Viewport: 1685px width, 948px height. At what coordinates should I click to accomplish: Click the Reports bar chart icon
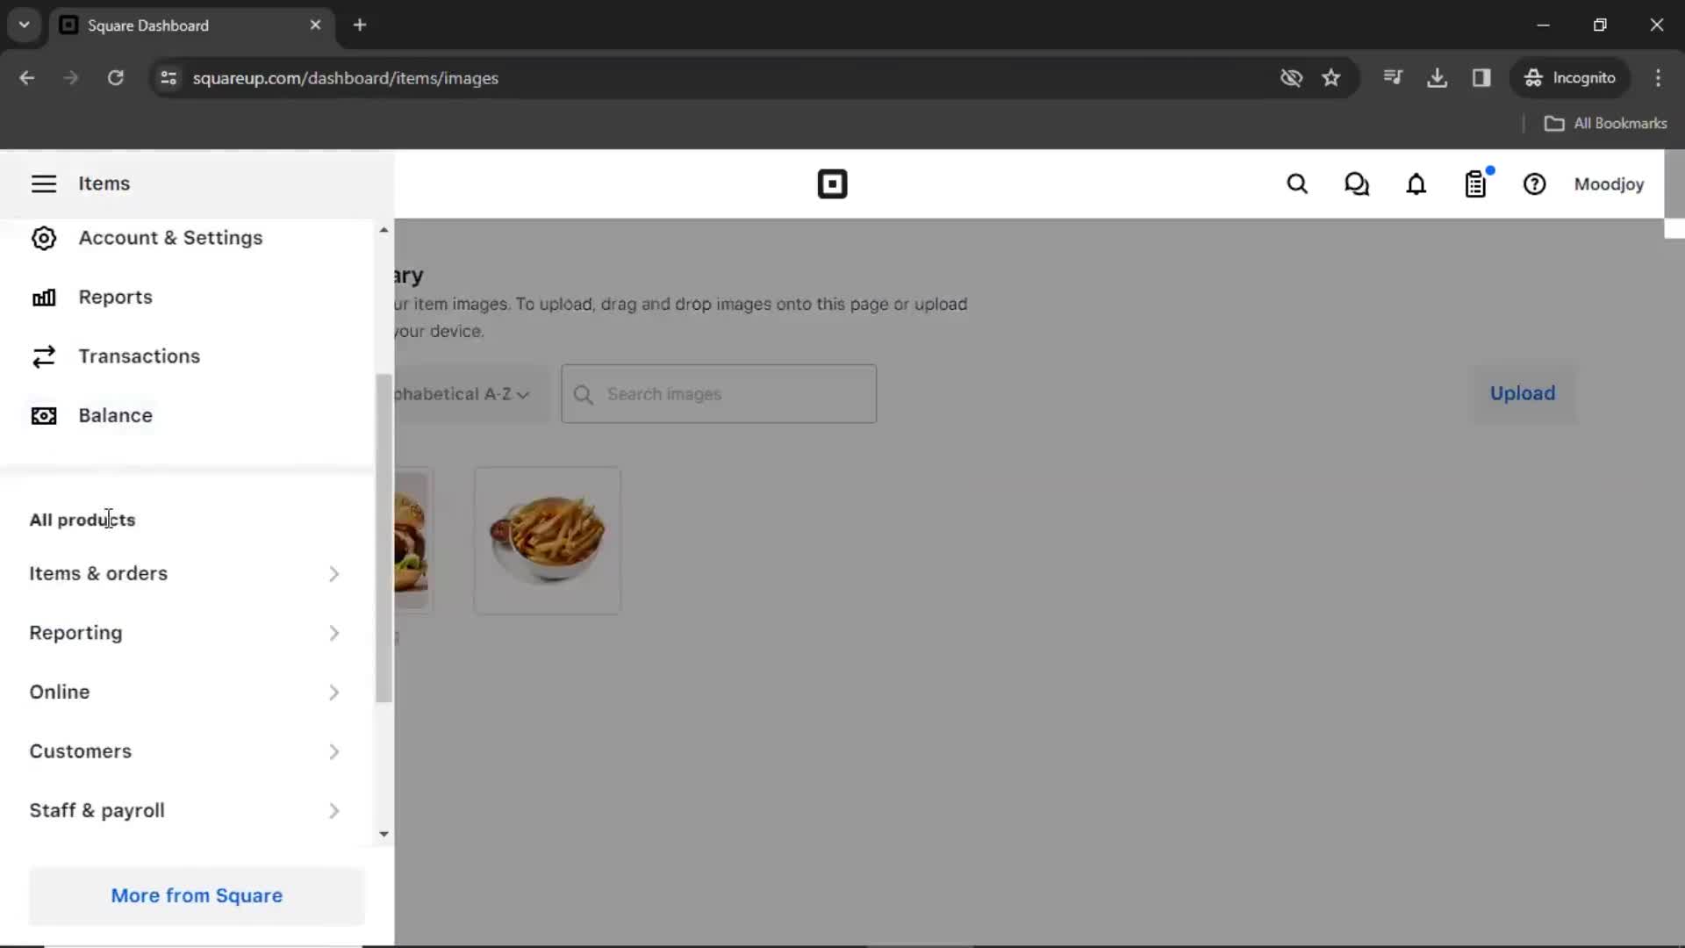click(x=43, y=297)
